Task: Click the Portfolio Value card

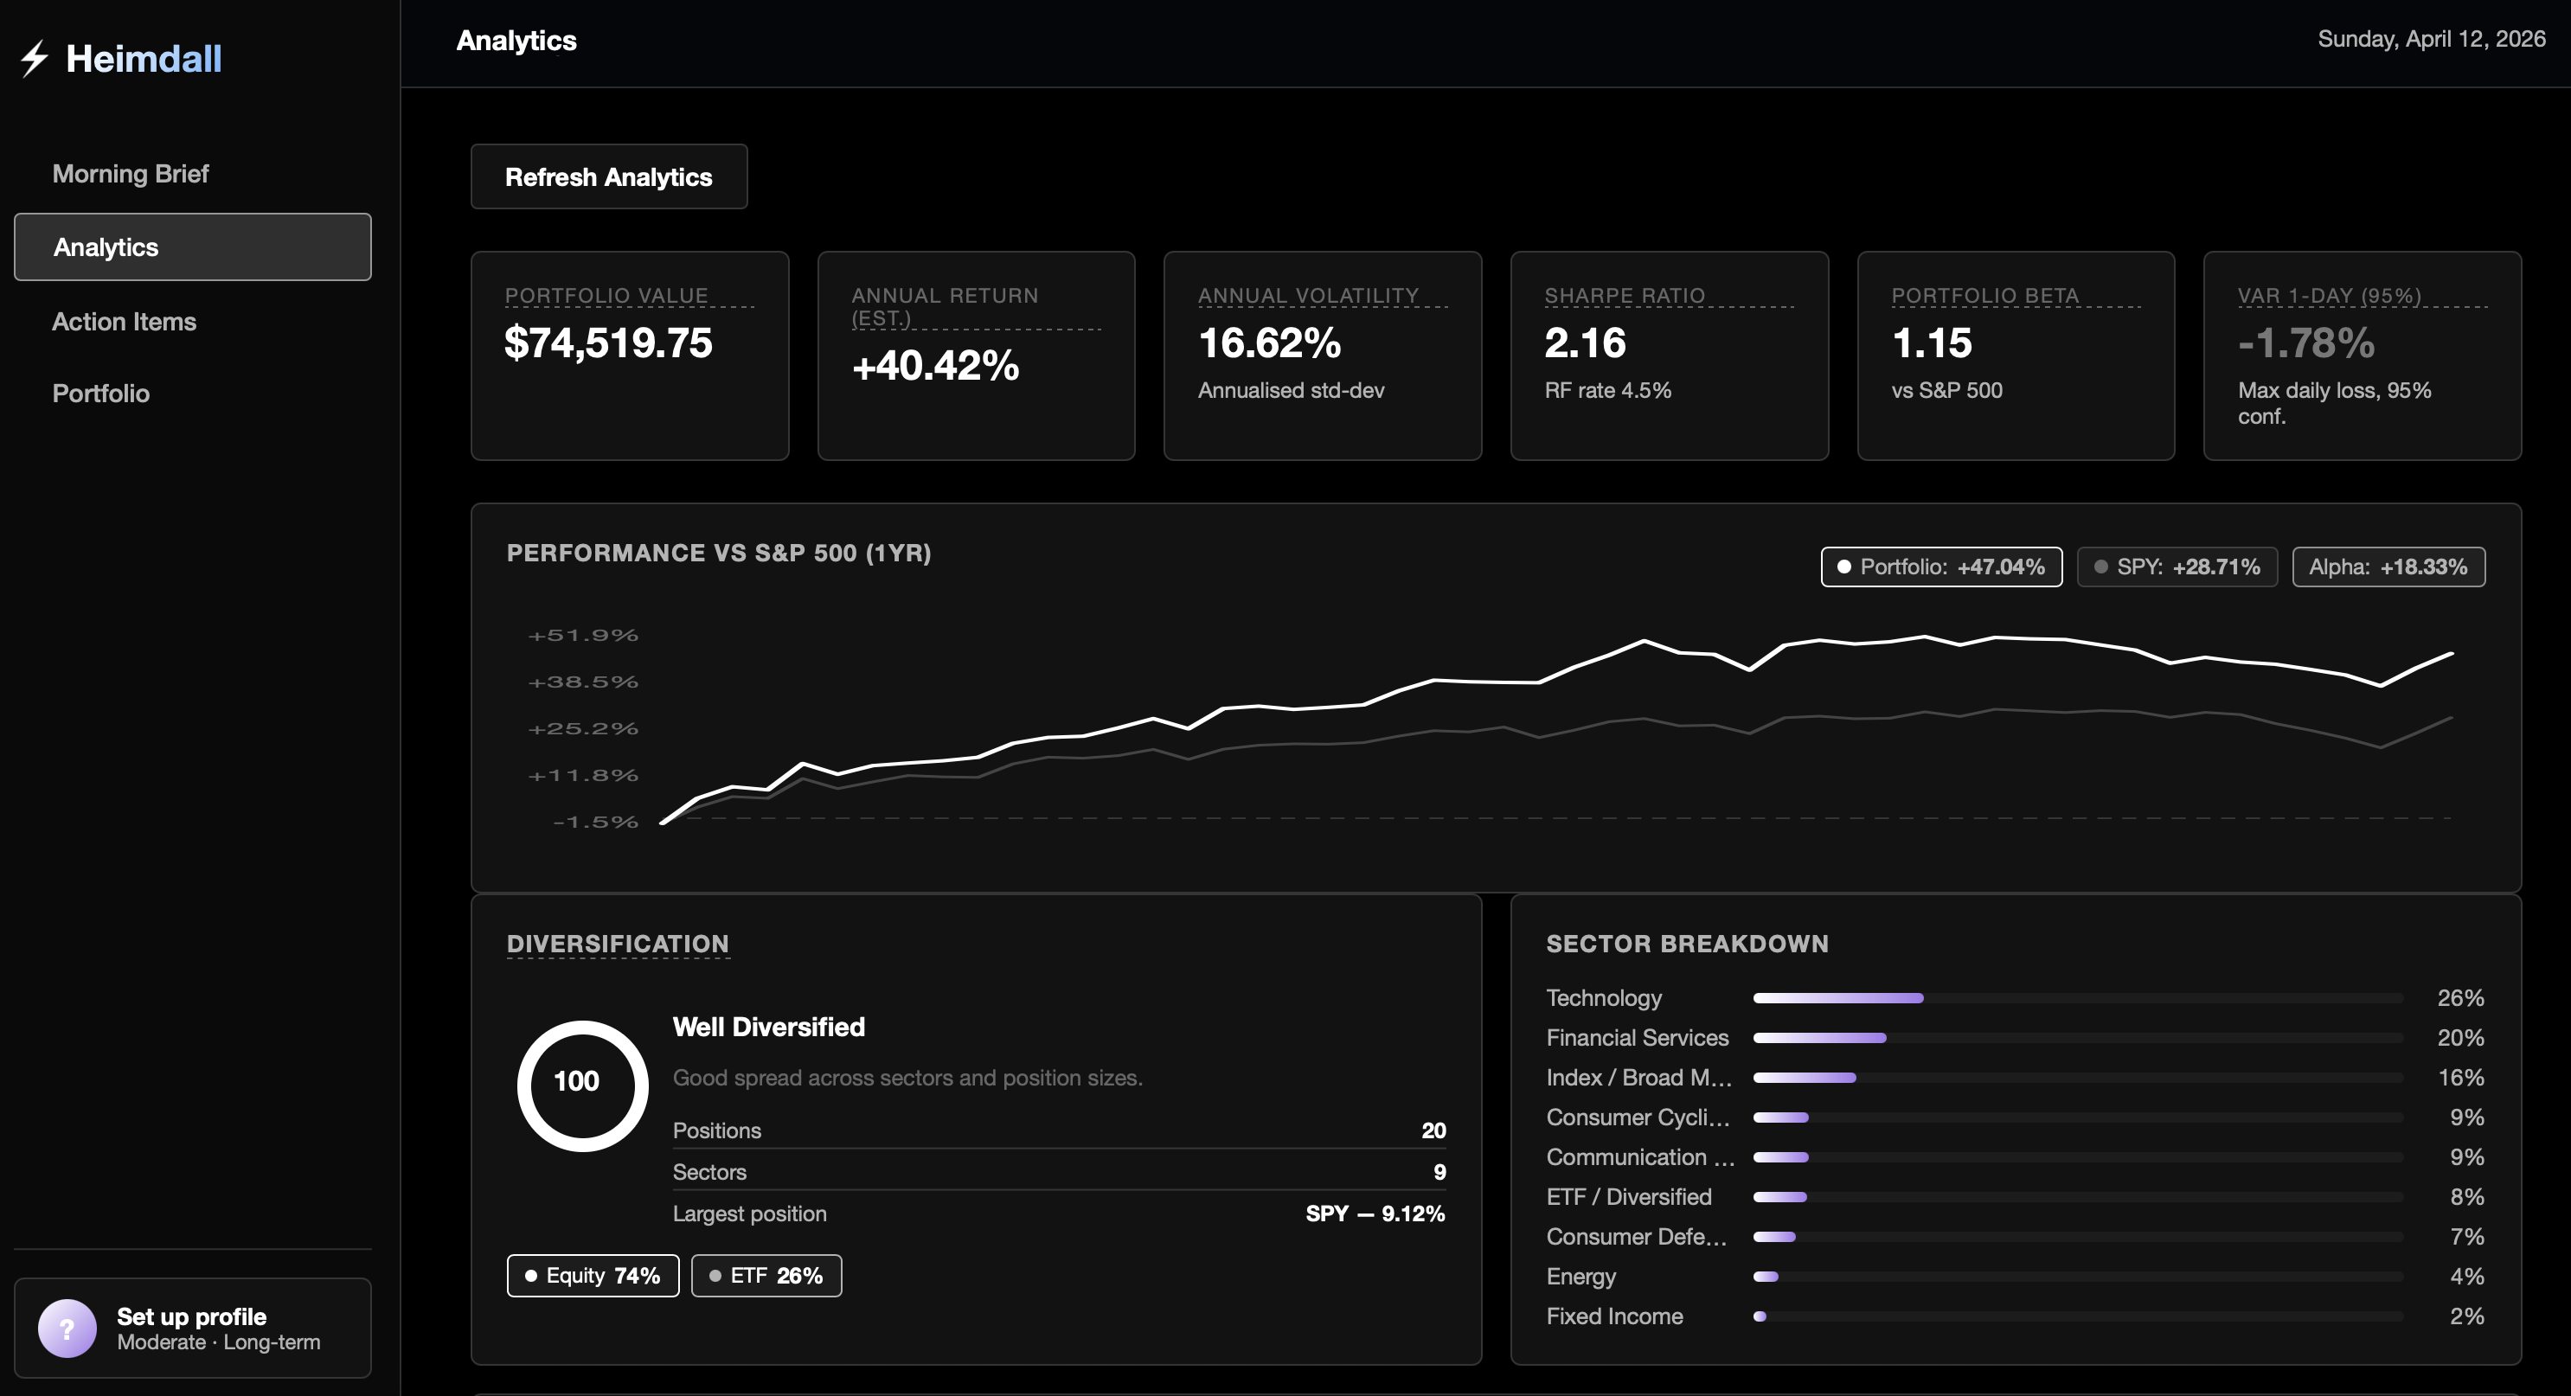Action: pos(629,355)
